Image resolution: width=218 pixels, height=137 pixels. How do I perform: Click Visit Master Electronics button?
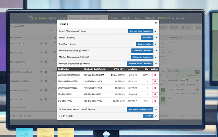142,57
